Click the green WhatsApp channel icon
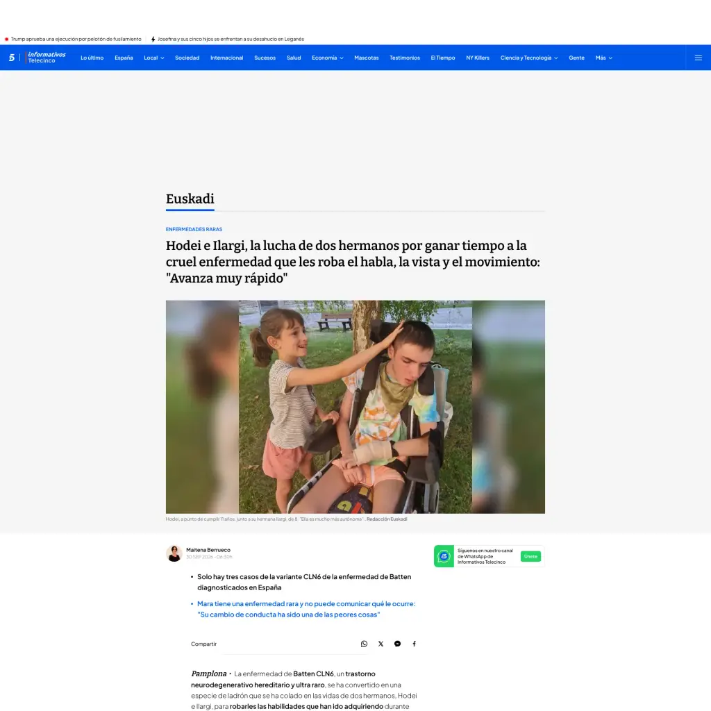Image resolution: width=711 pixels, height=711 pixels. point(444,556)
